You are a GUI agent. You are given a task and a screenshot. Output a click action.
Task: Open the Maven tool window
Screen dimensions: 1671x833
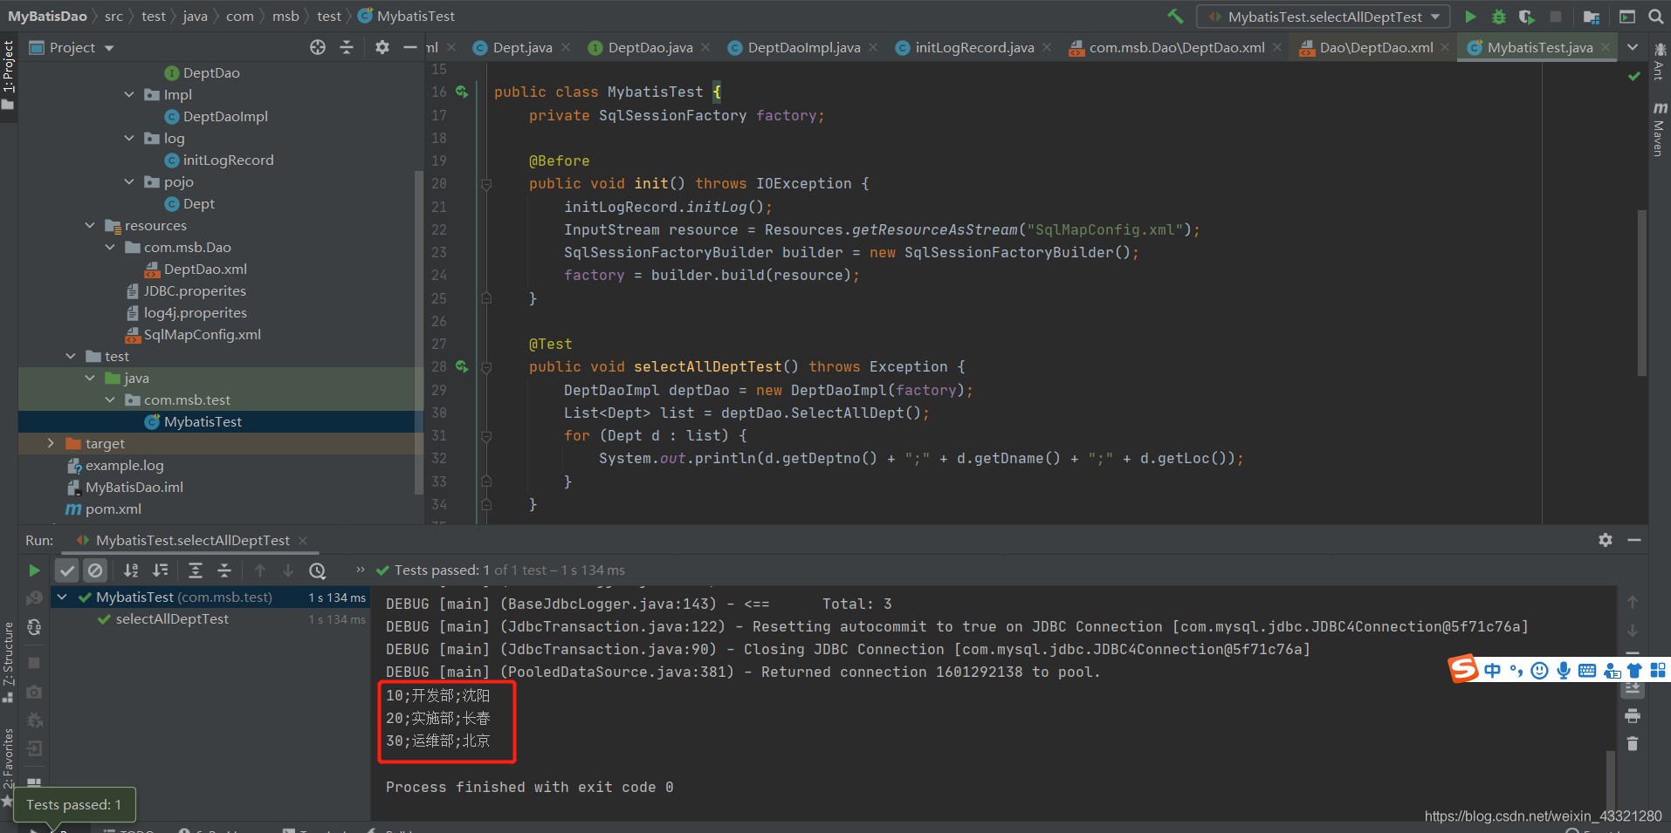(x=1659, y=129)
